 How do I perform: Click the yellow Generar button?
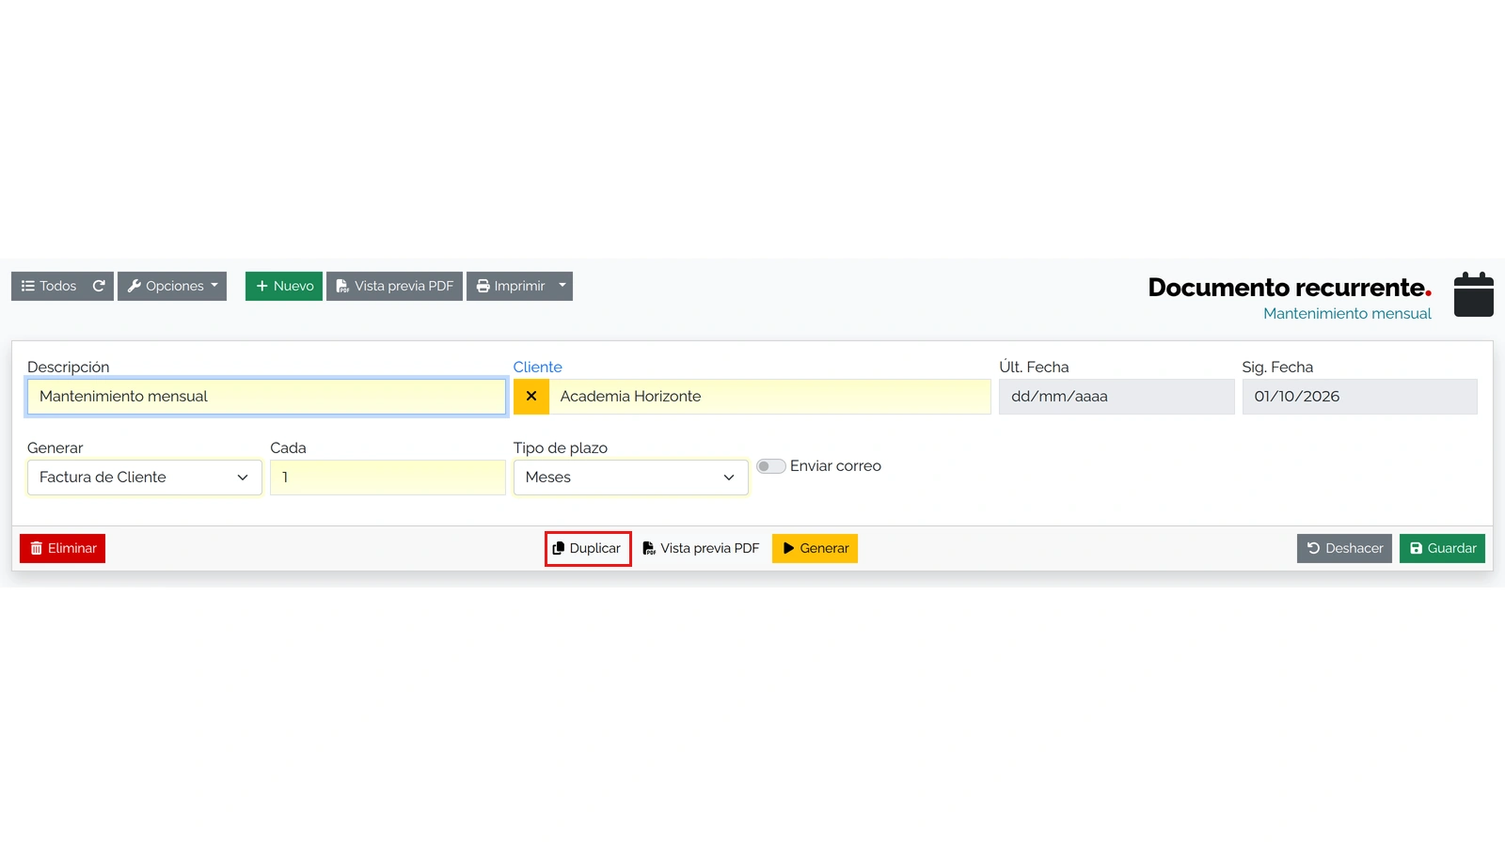(815, 548)
